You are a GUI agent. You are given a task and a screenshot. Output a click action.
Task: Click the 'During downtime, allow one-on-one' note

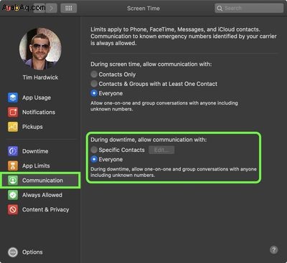tap(174, 172)
